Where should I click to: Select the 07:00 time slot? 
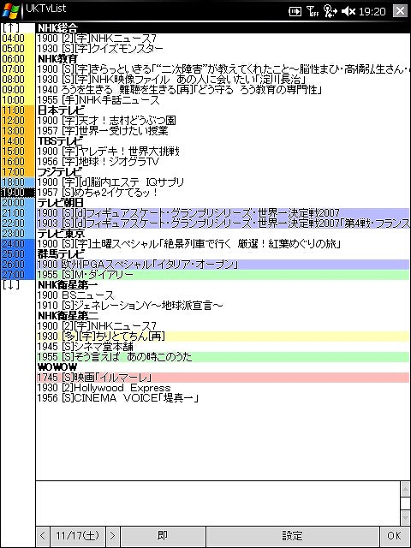(x=18, y=68)
